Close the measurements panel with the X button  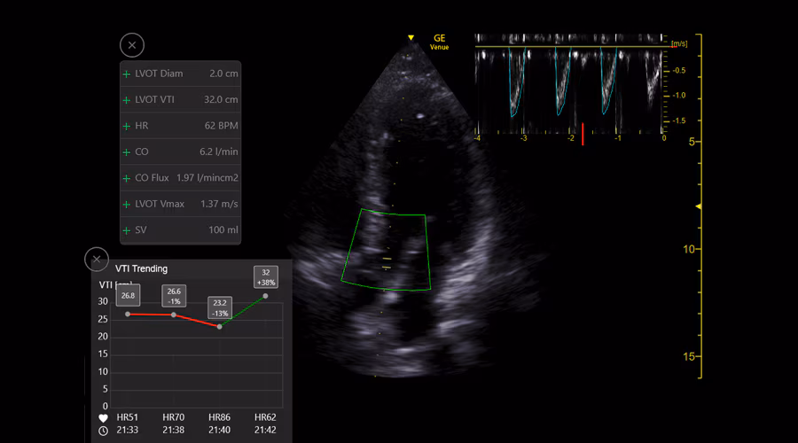click(132, 45)
